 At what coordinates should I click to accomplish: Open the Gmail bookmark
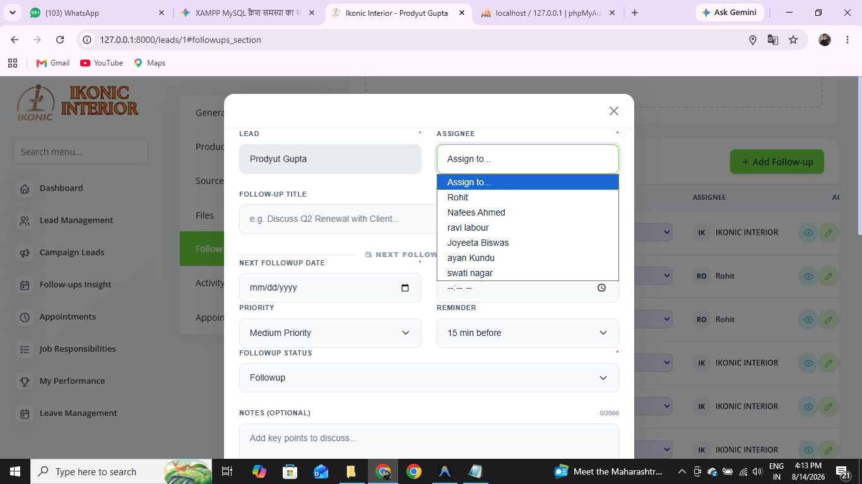coord(53,63)
